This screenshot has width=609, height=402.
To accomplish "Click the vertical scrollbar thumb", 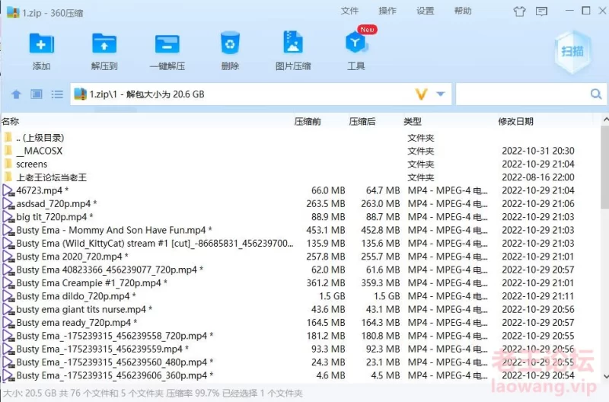I will click(604, 167).
